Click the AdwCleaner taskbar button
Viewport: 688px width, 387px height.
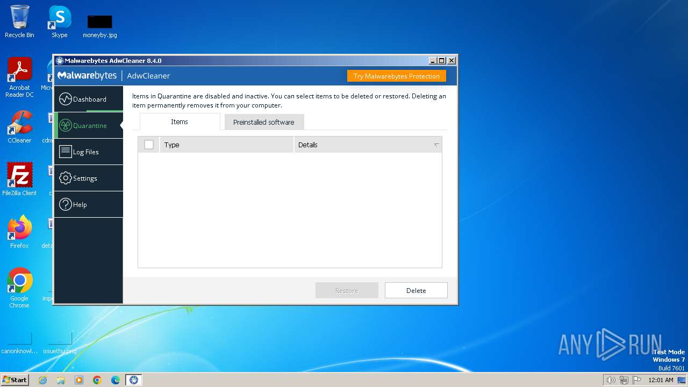tap(134, 380)
